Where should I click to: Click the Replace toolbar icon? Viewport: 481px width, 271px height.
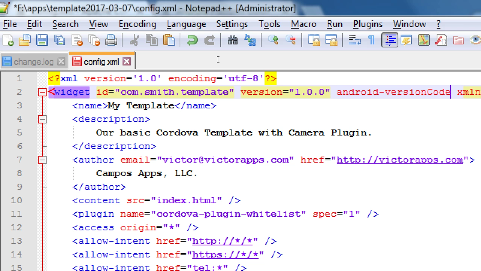tap(250, 40)
